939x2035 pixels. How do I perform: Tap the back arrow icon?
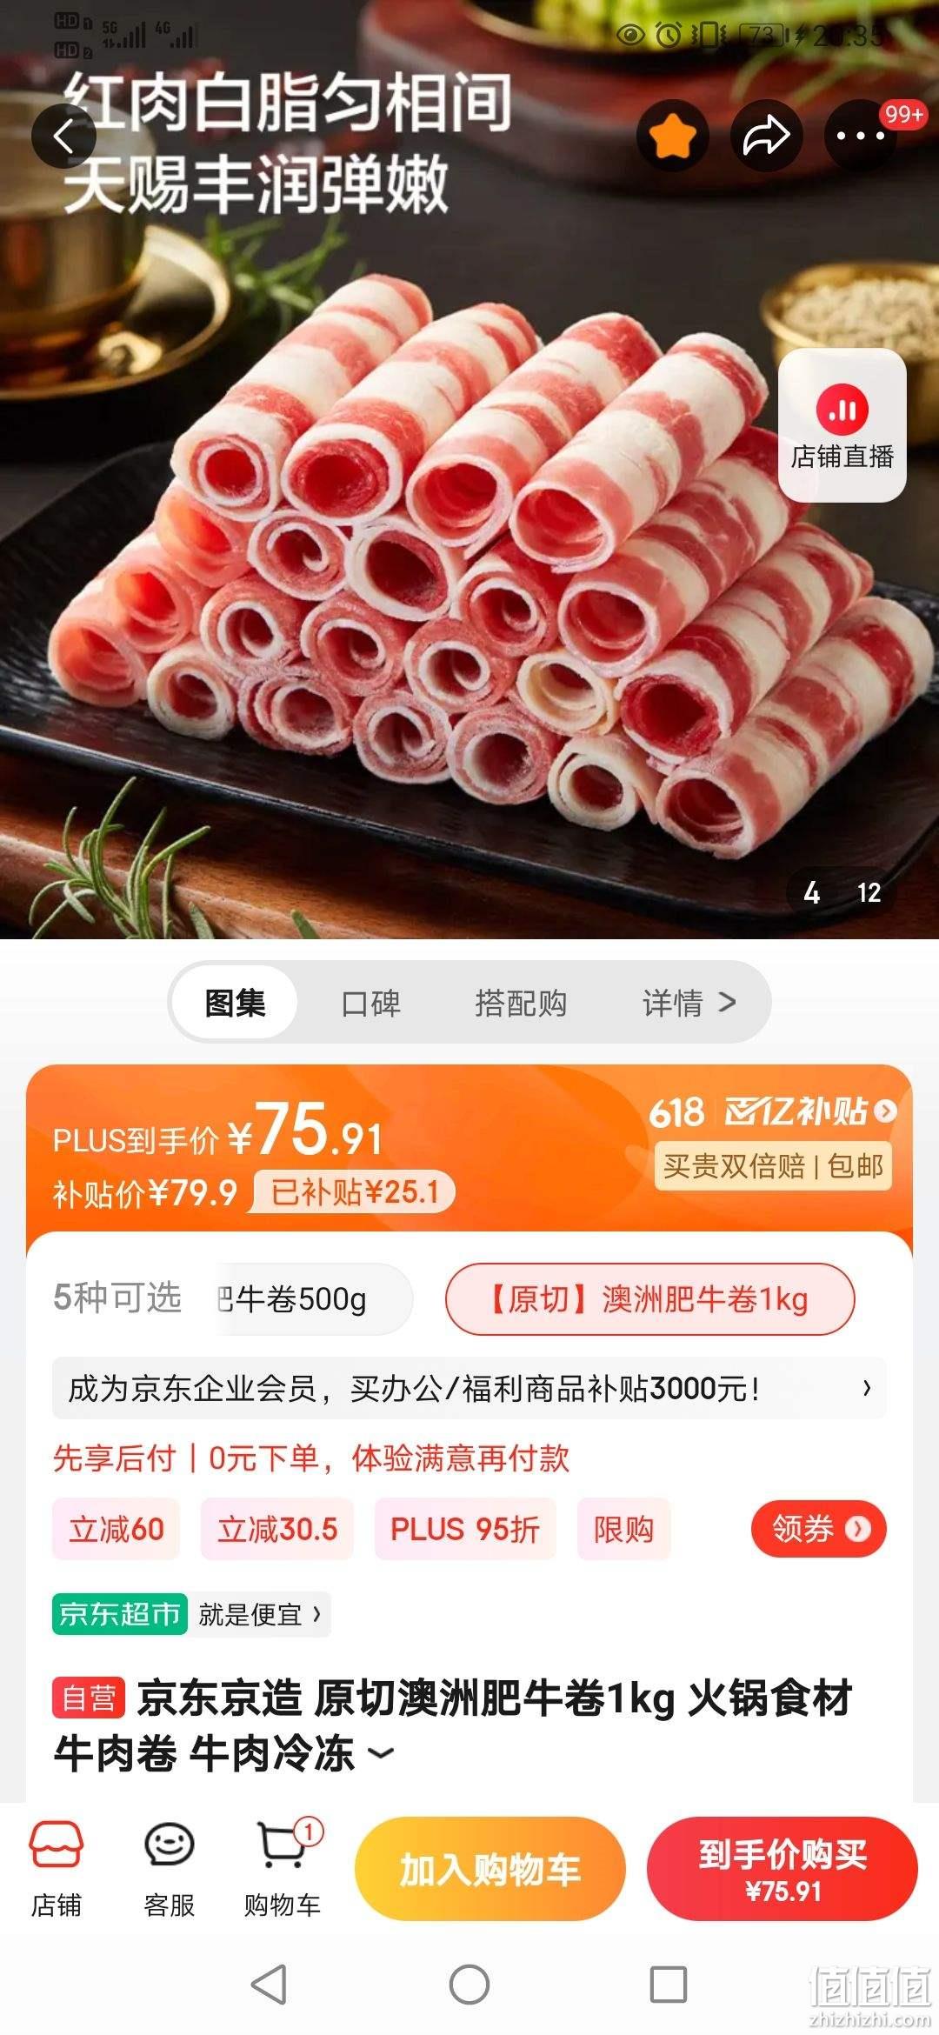(64, 137)
